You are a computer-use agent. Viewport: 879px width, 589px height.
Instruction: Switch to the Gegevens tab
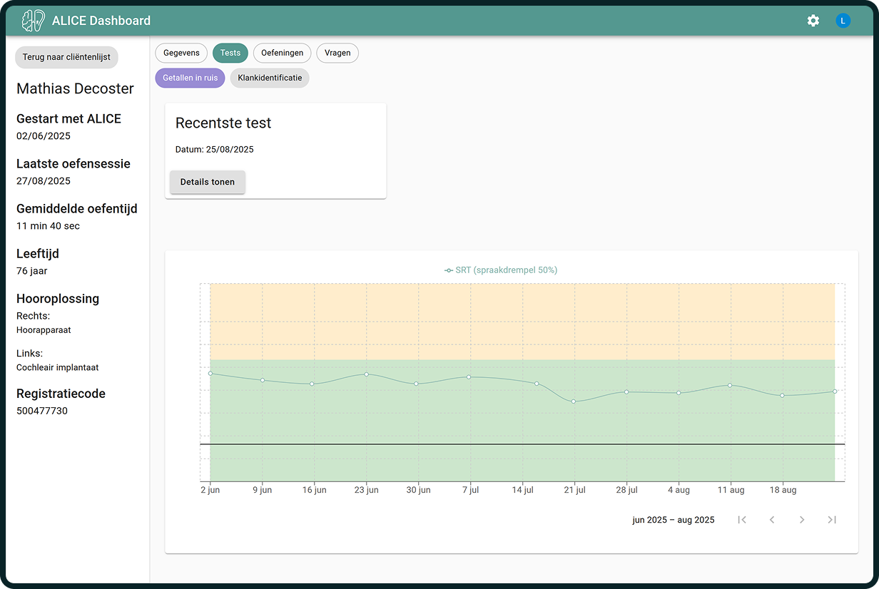coord(181,53)
